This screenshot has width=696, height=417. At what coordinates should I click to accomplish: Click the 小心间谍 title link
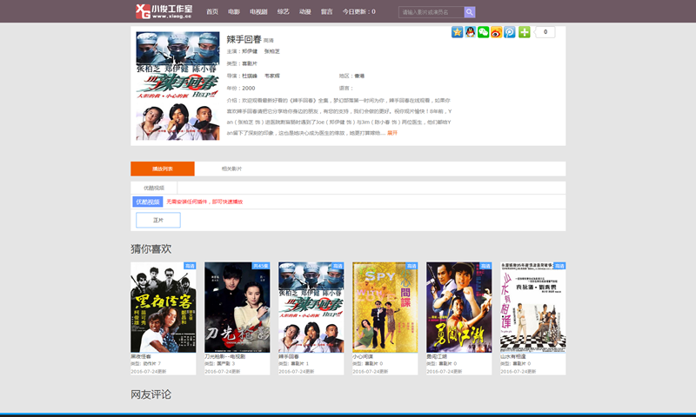(x=363, y=357)
